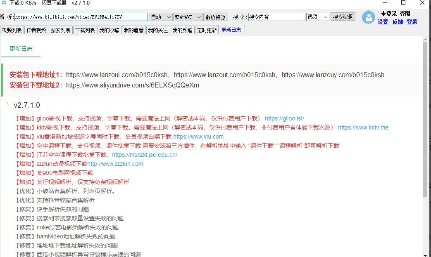
Task: Click the vertical scrollbar in changelog
Action: point(425,120)
